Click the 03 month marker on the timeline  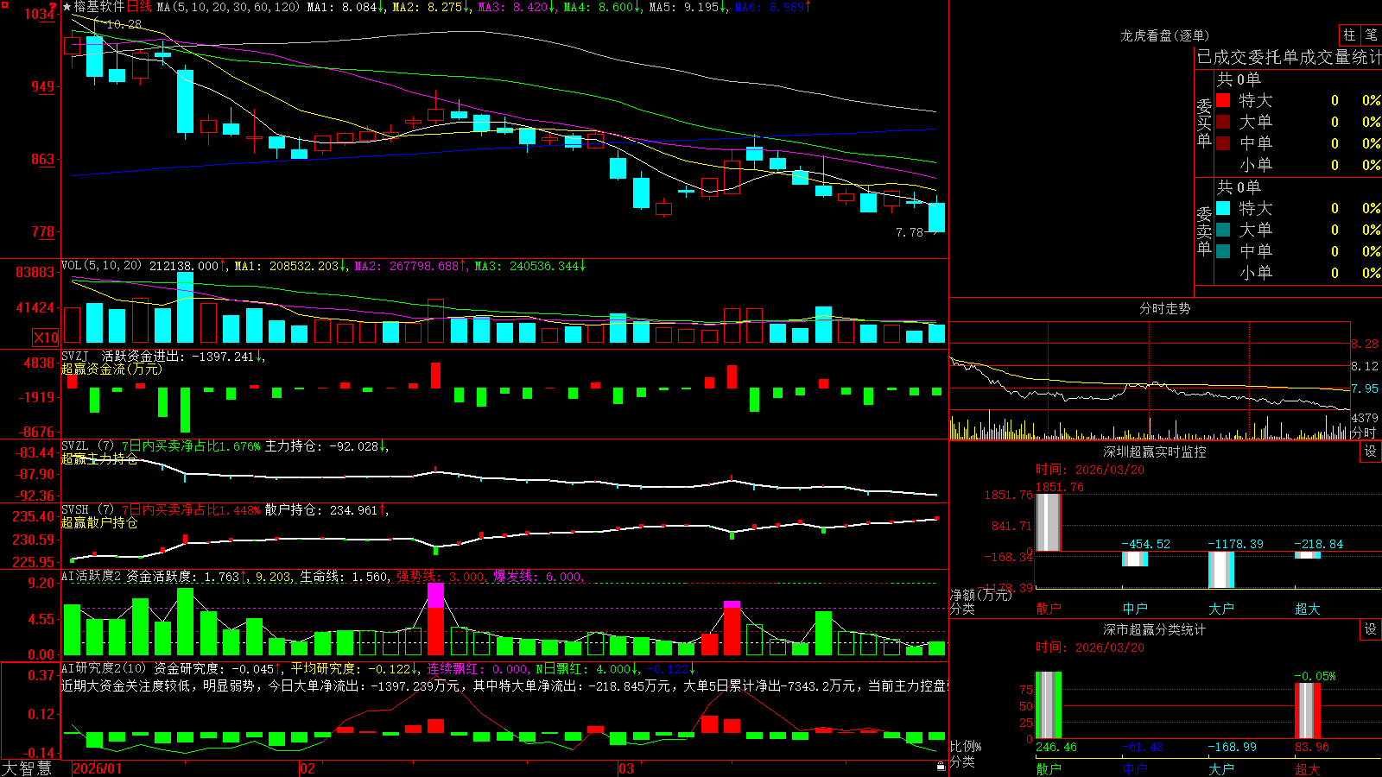point(626,768)
